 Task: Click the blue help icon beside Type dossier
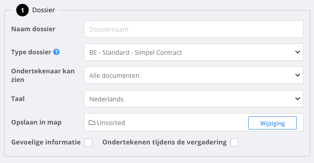coord(56,52)
